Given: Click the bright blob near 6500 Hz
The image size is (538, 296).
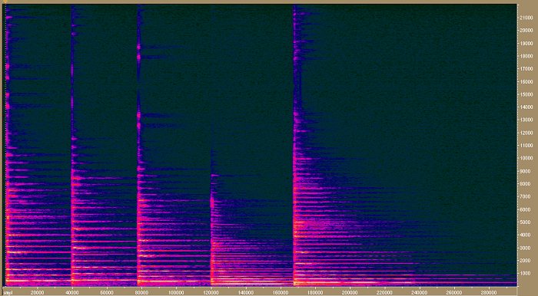Looking at the screenshot, I should (212, 202).
